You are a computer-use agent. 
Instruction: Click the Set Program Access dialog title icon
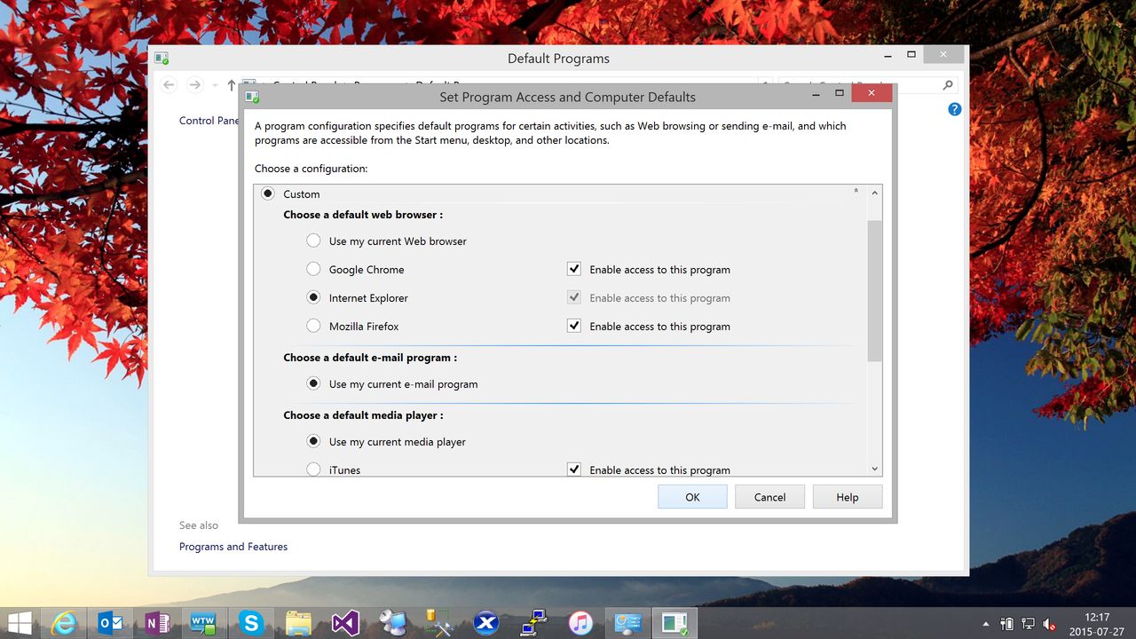click(x=252, y=97)
